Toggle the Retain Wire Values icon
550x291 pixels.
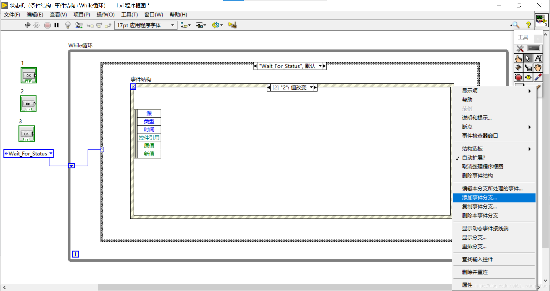tap(79, 25)
